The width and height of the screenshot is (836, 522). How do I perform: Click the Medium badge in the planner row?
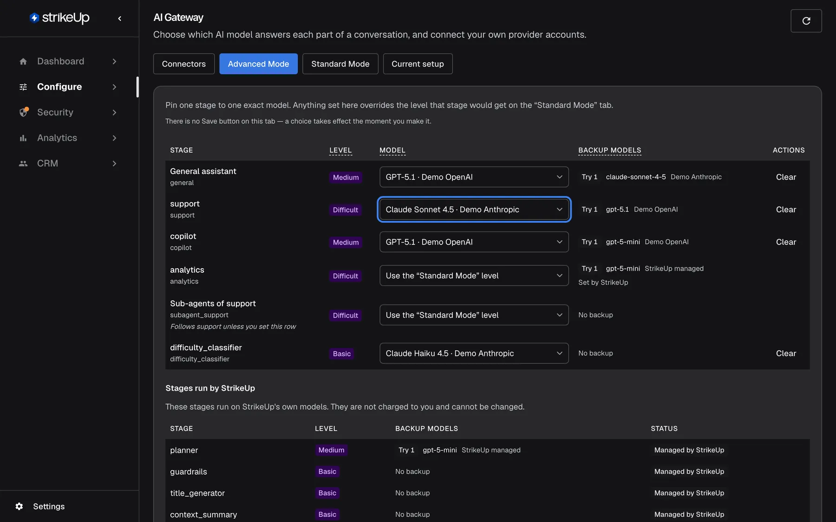(331, 450)
